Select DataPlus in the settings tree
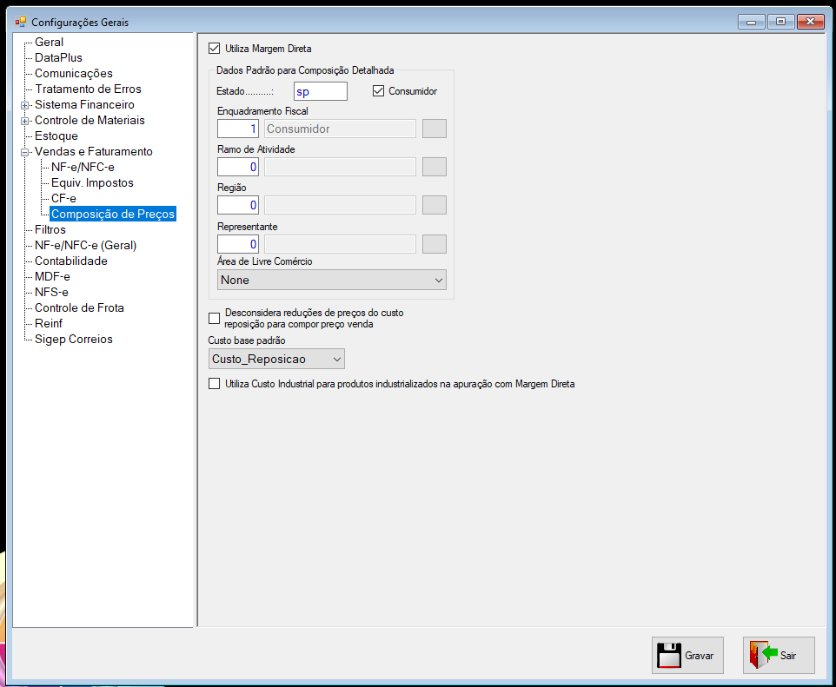836x687 pixels. point(58,57)
